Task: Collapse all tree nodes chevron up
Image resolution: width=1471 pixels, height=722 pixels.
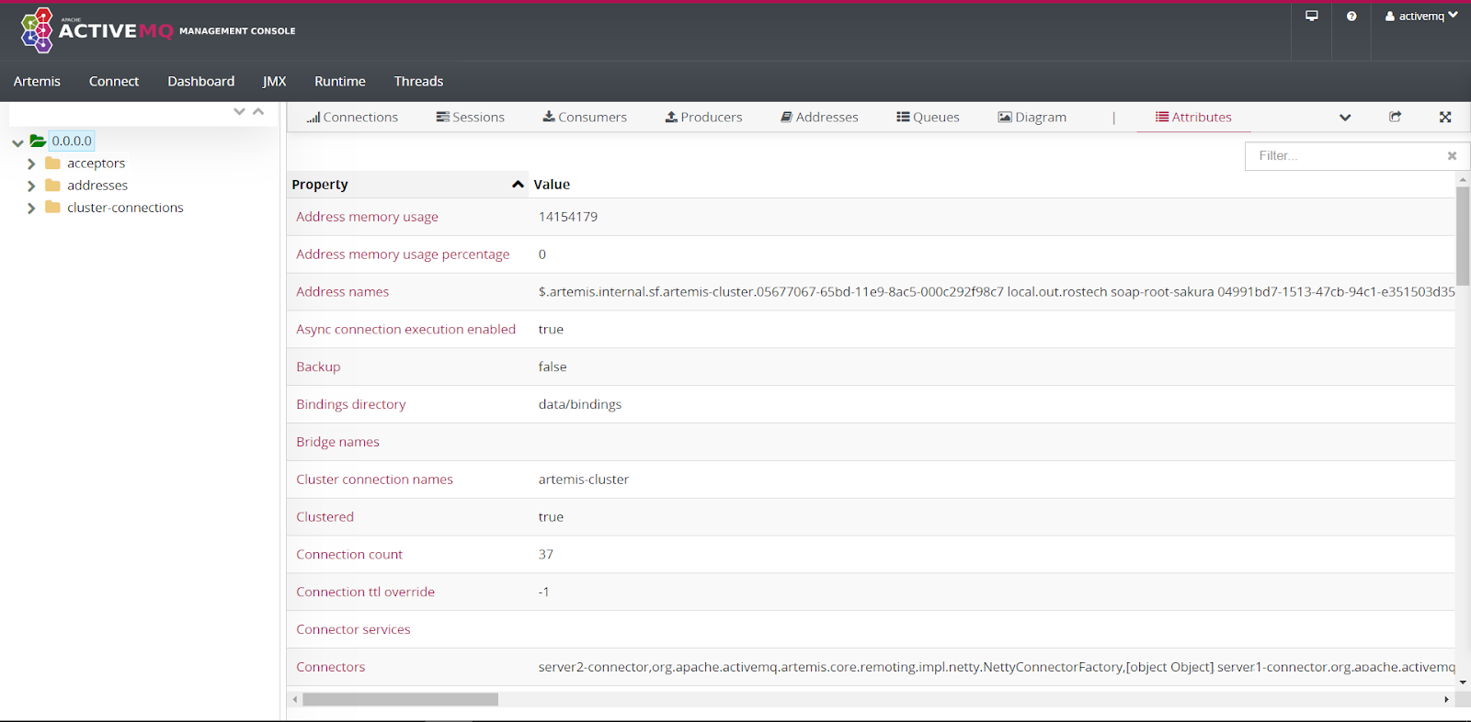Action: click(258, 111)
